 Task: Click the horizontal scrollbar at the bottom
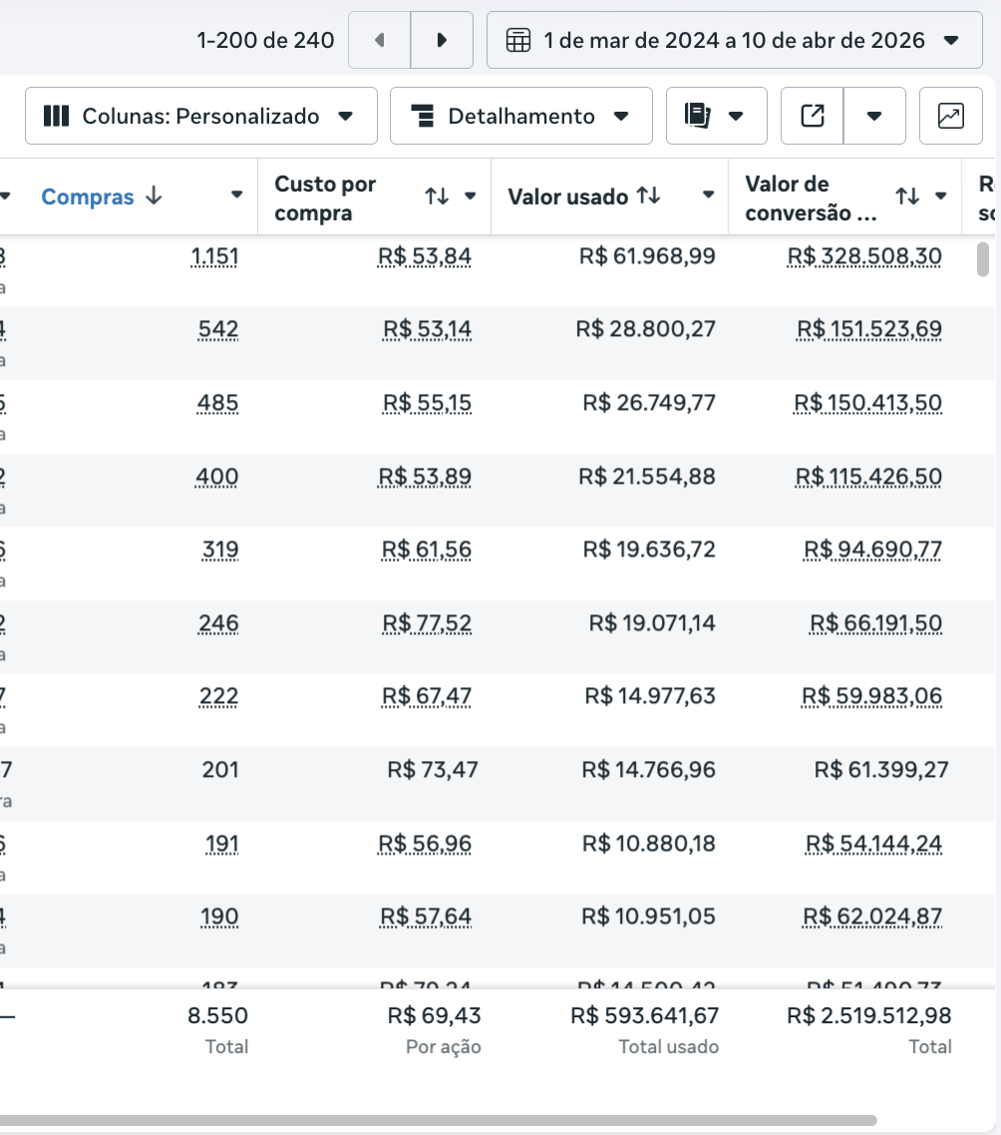(439, 1120)
